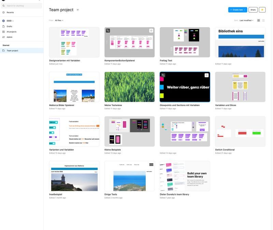Open the Create new dropdown button
The height and width of the screenshot is (230, 273).
click(238, 10)
